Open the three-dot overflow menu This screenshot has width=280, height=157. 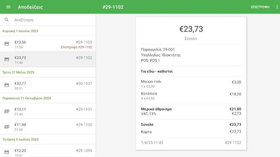point(277,7)
